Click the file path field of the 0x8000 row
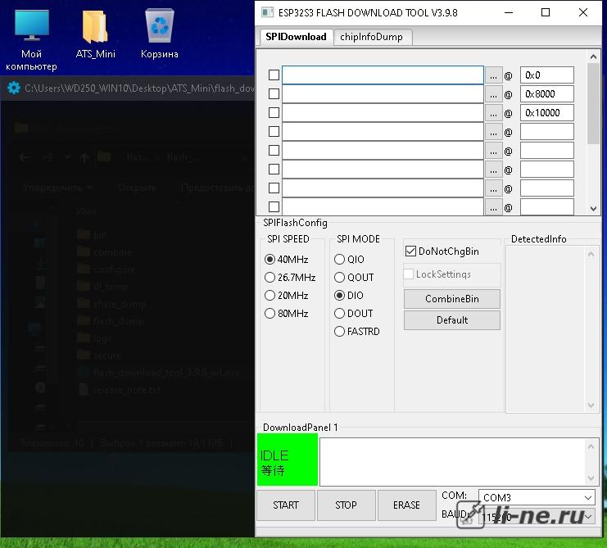Viewport: 607px width, 548px height. (x=383, y=94)
